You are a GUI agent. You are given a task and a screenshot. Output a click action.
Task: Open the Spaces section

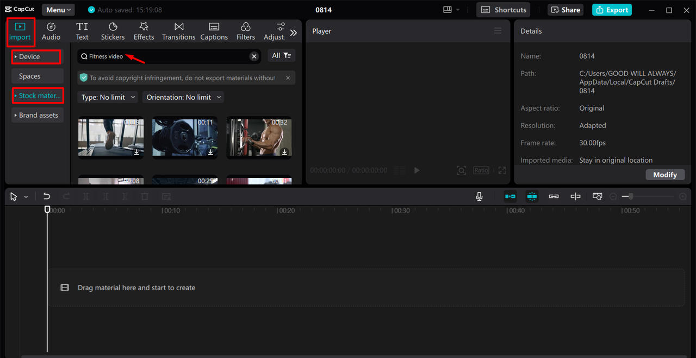pos(37,76)
